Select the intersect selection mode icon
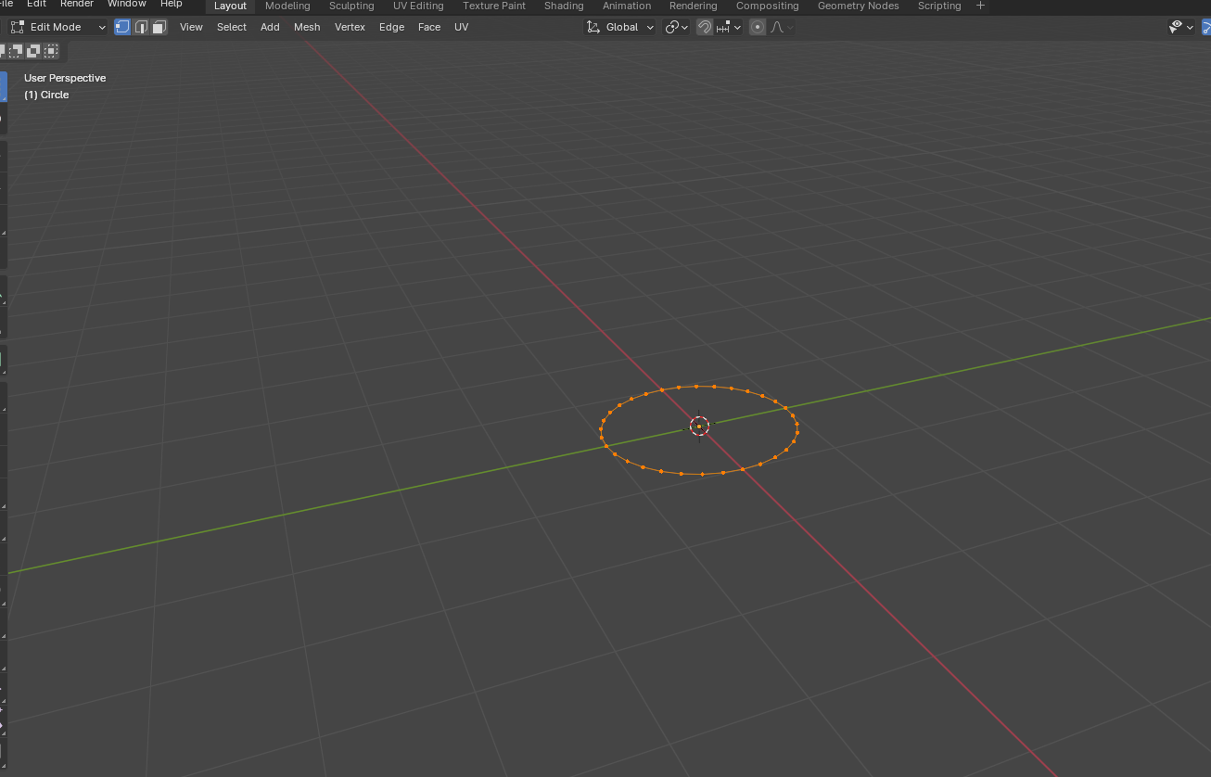 coord(51,50)
